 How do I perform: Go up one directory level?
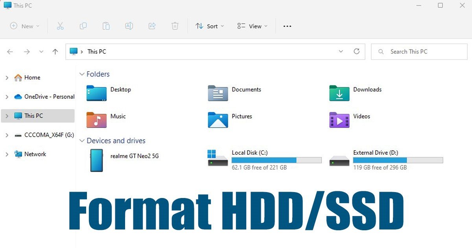(x=55, y=52)
